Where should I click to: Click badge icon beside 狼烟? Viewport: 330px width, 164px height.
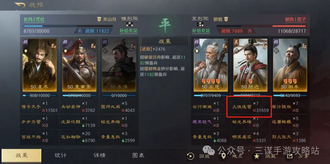(226, 19)
